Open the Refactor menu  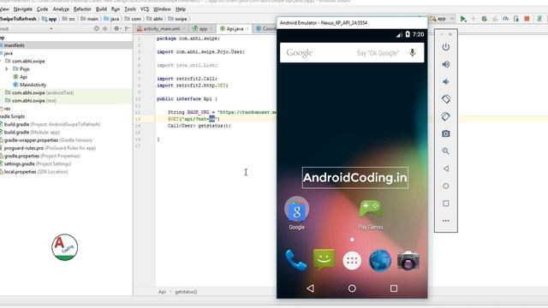click(82, 9)
